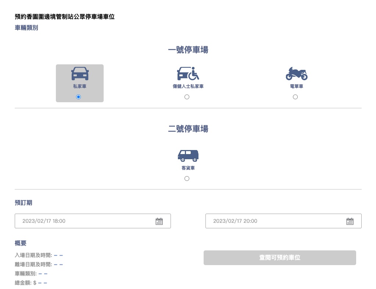Choose the 傷健人士私家車 radio button
Image resolution: width=376 pixels, height=289 pixels.
pyautogui.click(x=187, y=97)
